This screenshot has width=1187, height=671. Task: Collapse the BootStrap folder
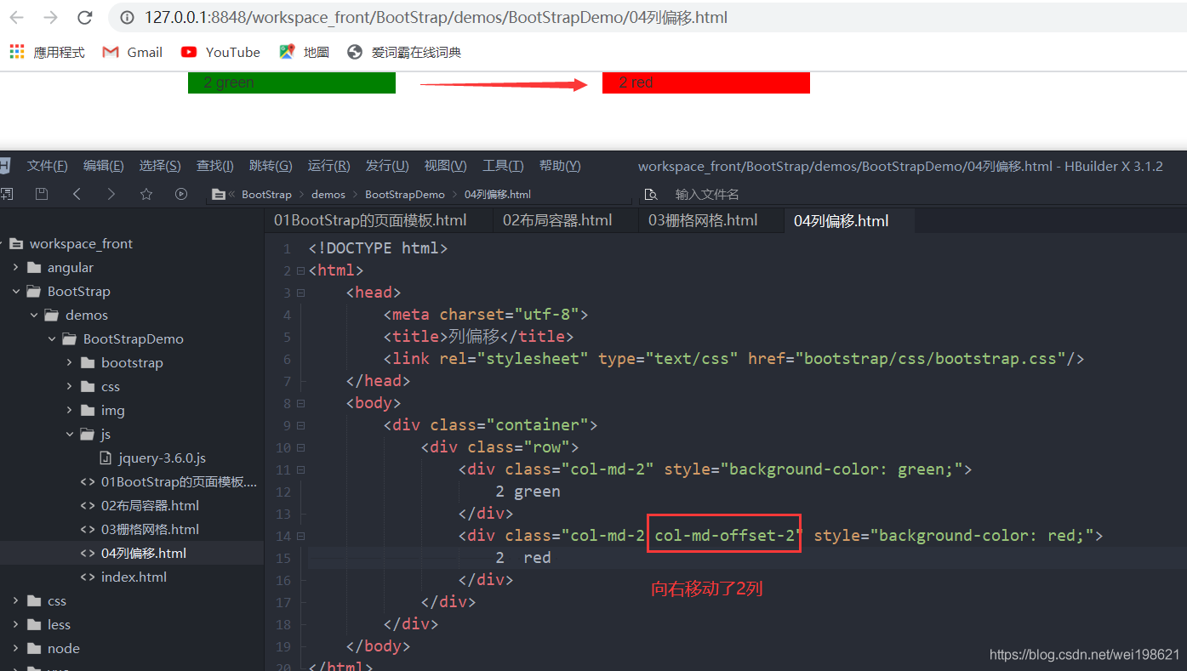click(16, 291)
